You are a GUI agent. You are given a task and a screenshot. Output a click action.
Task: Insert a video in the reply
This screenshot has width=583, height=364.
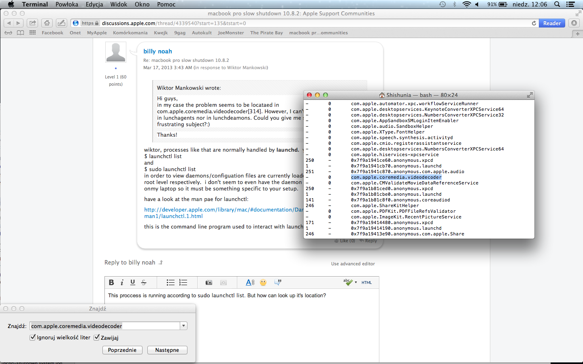(223, 282)
